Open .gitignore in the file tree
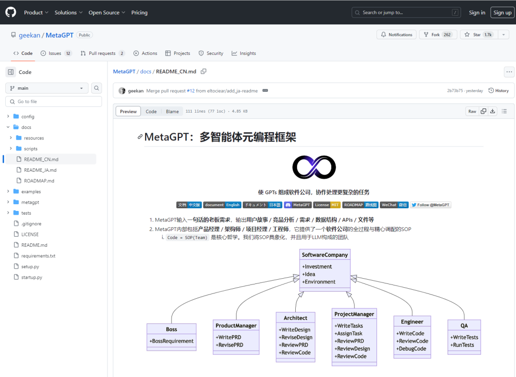 [31, 223]
